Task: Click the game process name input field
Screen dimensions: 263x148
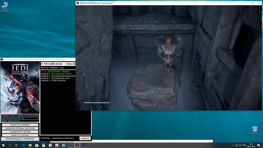Action: click(x=20, y=118)
